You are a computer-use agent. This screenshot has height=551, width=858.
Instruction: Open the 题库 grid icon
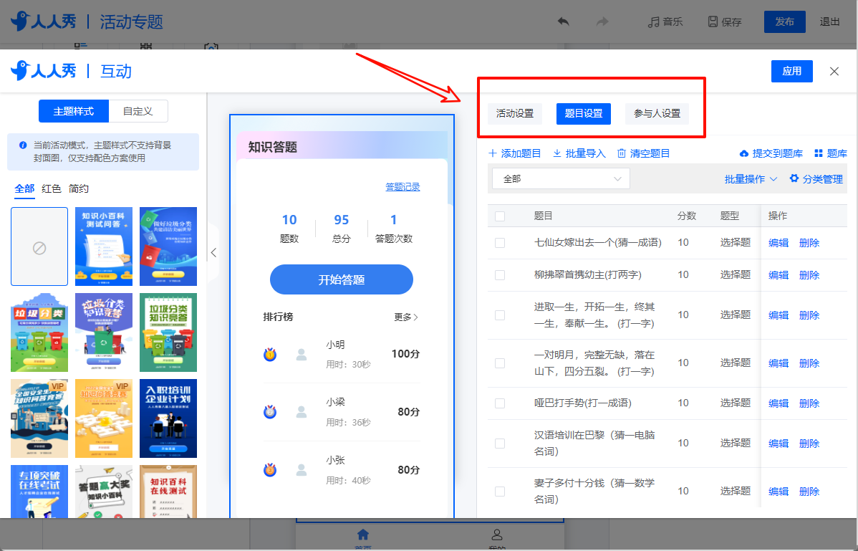819,153
